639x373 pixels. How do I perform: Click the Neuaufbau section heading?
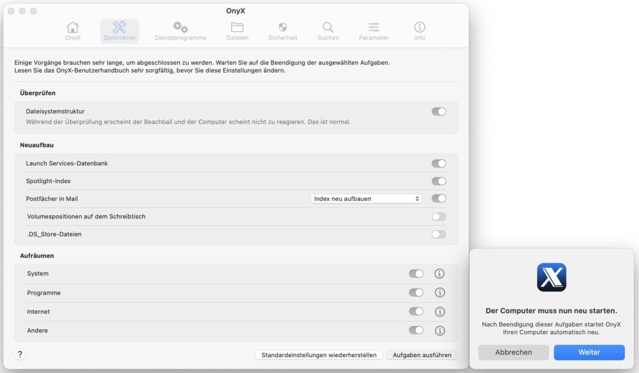[36, 145]
